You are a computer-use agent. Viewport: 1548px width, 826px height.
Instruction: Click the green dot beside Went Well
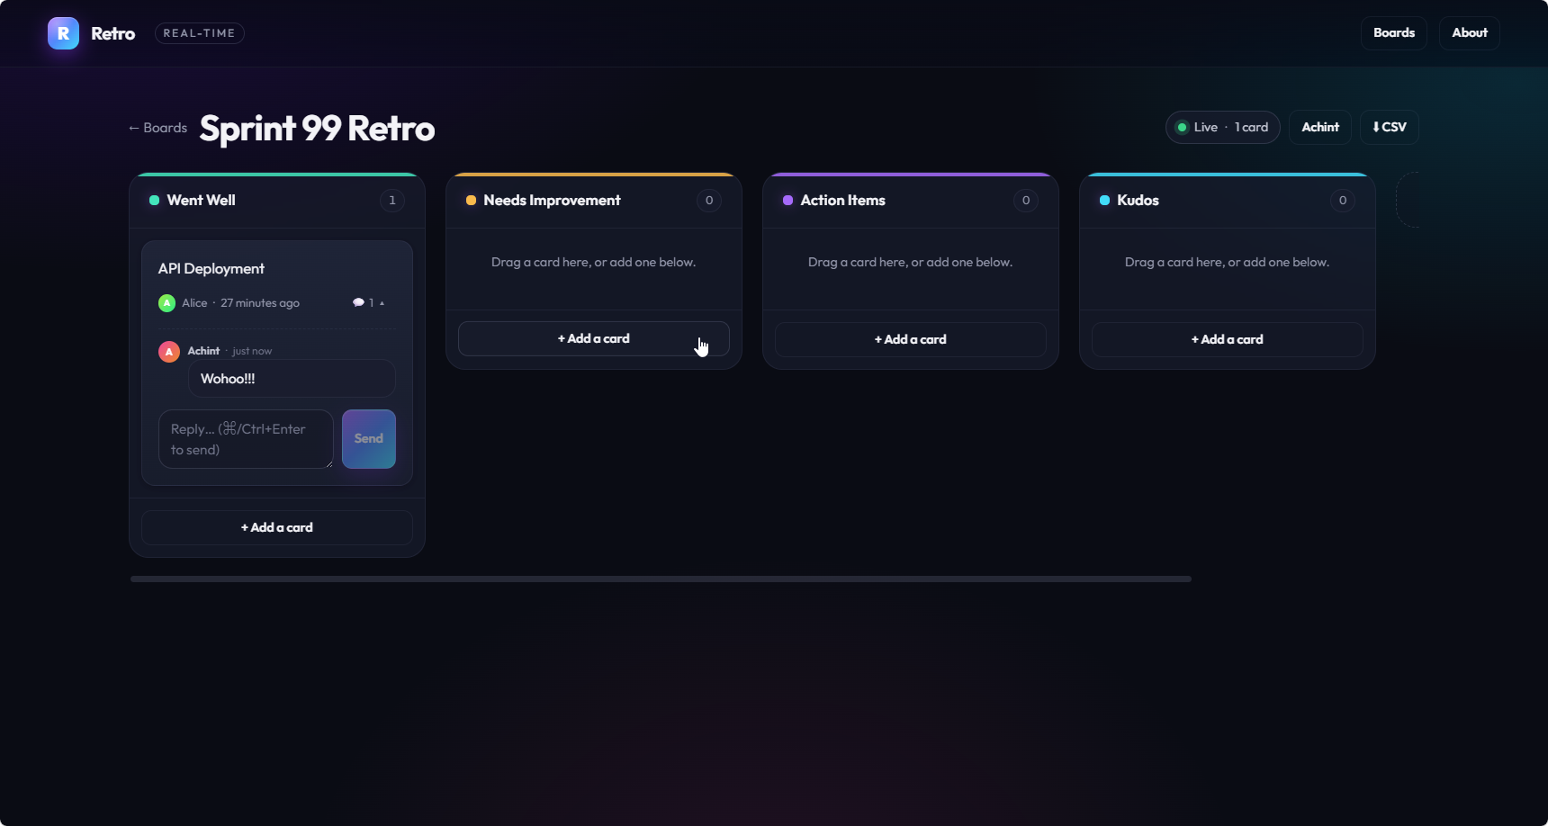point(154,201)
